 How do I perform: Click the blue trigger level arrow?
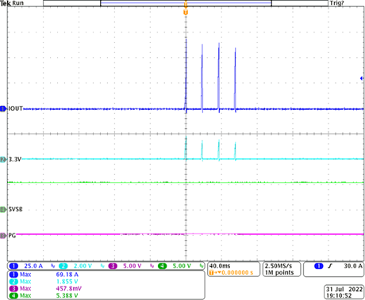click(362, 78)
